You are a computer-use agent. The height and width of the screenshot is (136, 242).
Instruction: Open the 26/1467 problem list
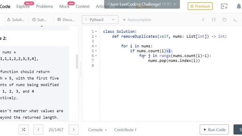[56, 130]
